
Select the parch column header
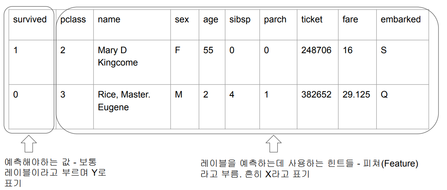pyautogui.click(x=275, y=20)
